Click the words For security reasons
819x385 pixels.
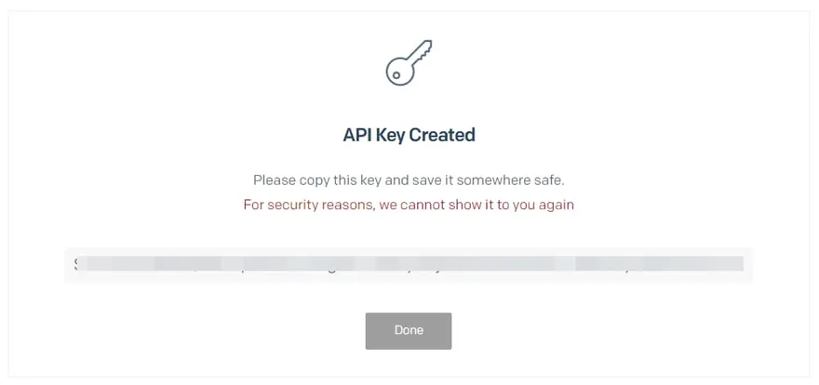pyautogui.click(x=309, y=205)
